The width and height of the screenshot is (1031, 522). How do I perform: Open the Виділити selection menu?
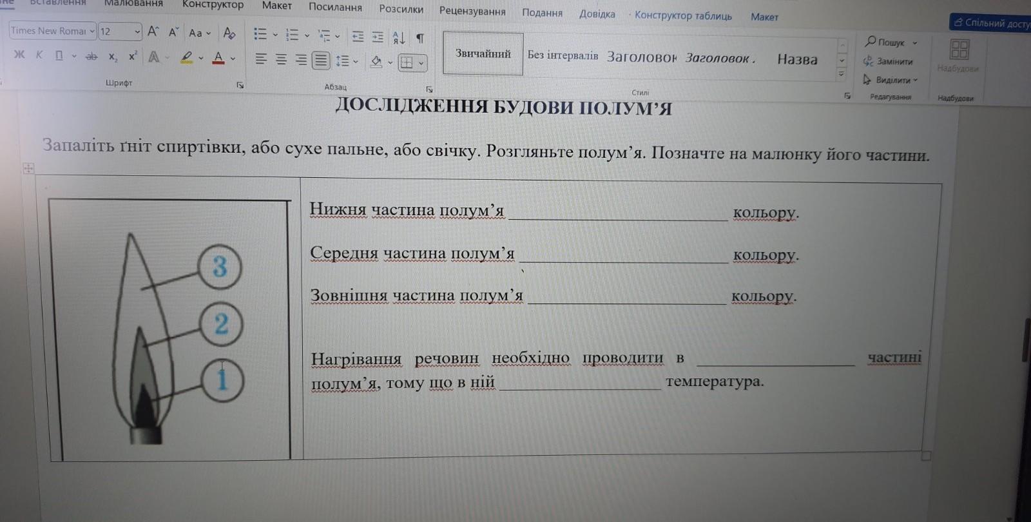890,80
